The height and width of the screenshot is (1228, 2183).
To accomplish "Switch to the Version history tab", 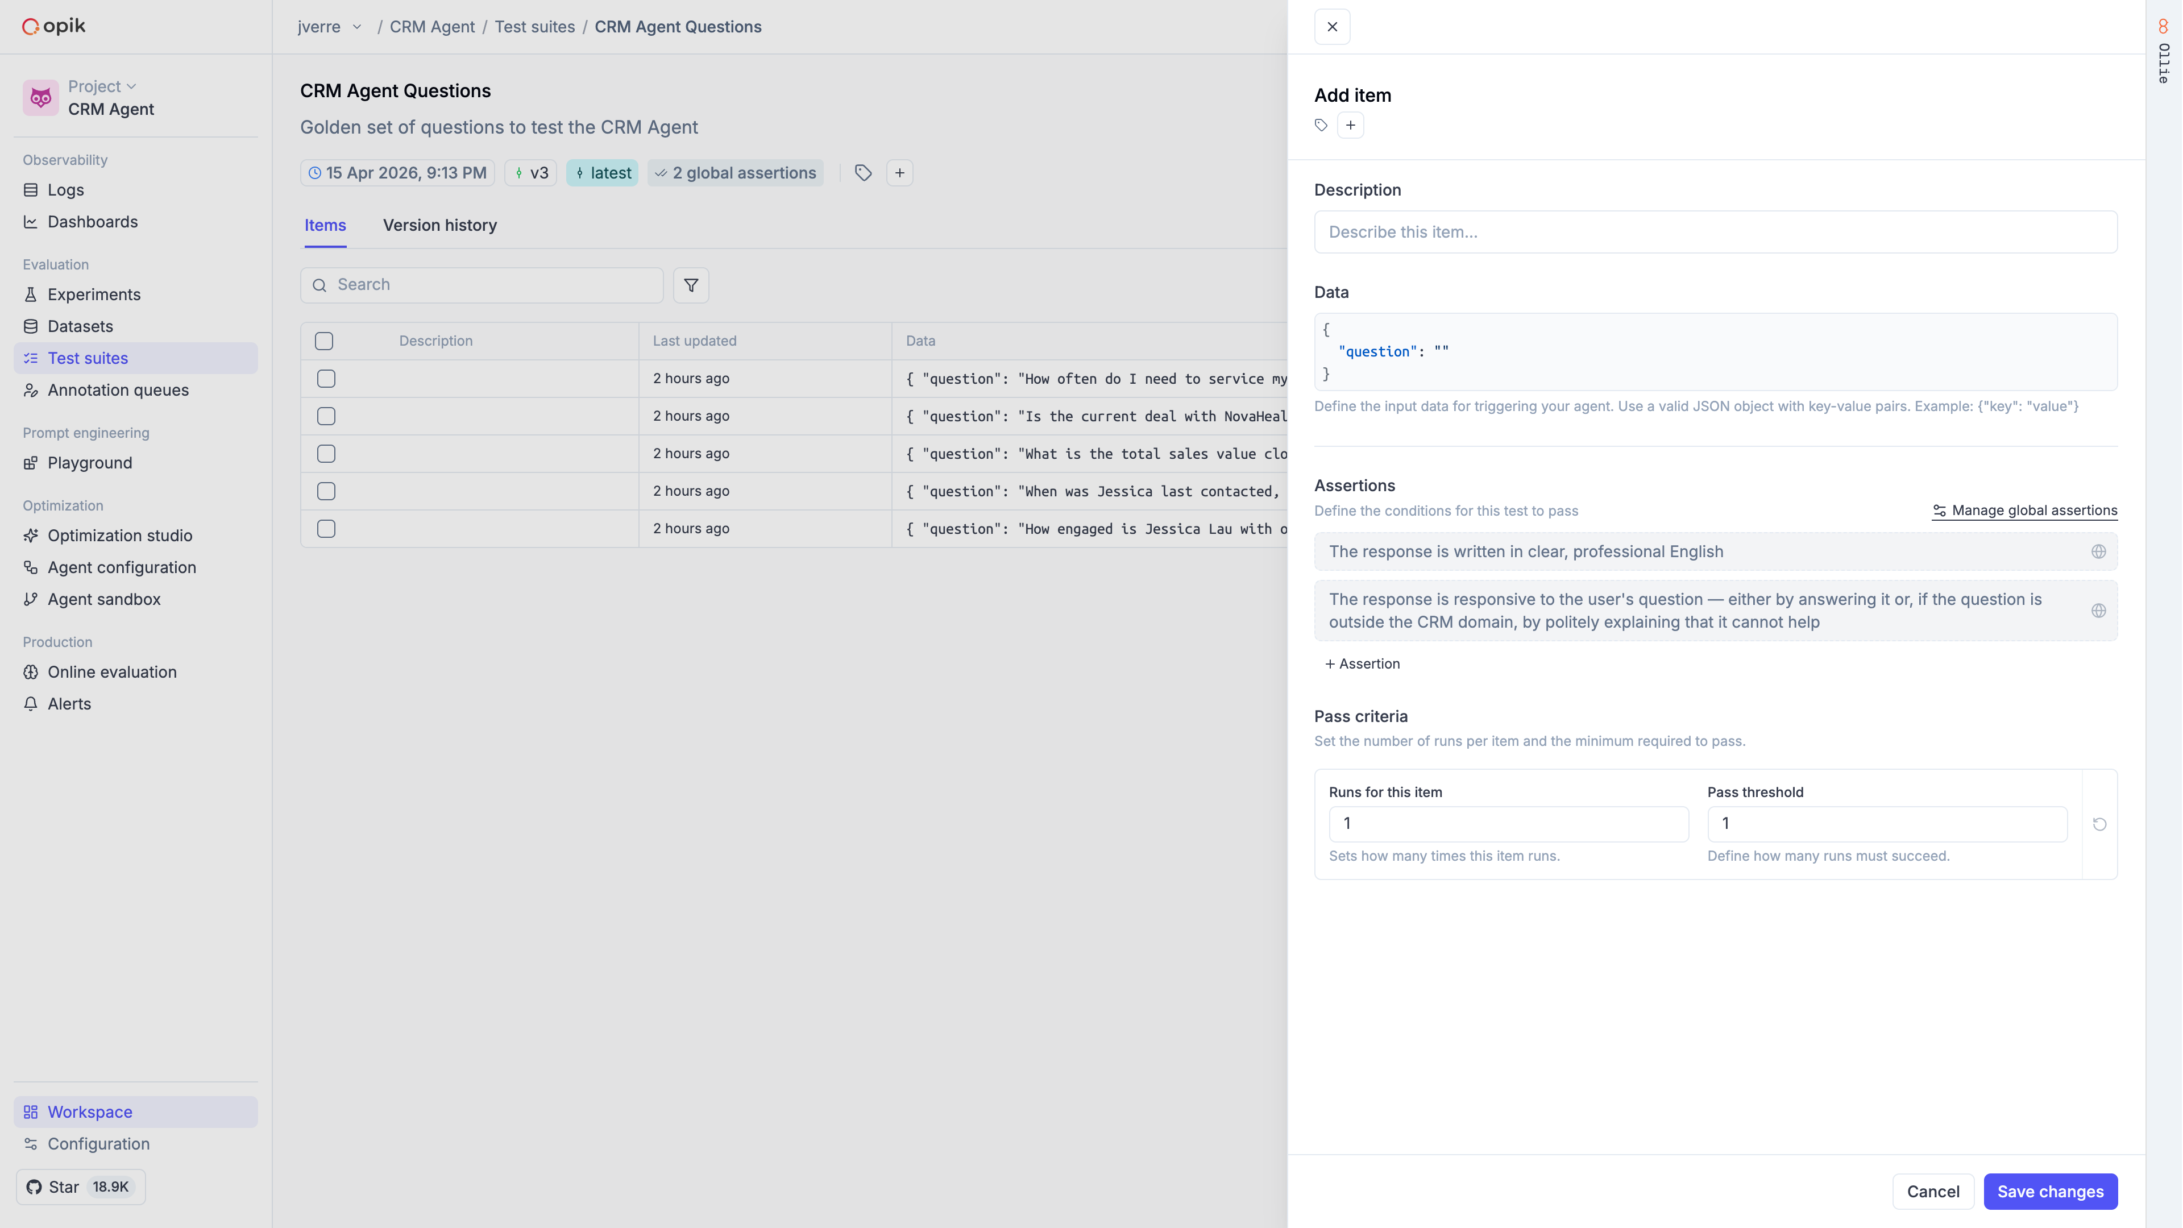I will [x=439, y=226].
